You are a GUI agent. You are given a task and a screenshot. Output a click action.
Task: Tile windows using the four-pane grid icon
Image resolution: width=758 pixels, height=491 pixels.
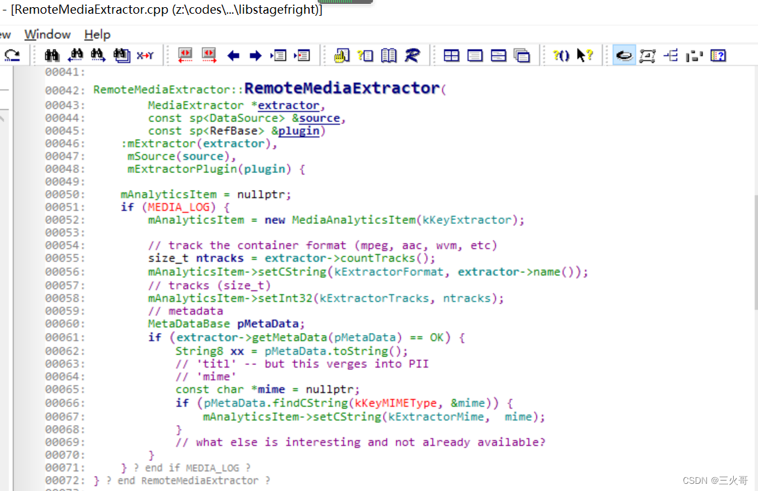(x=452, y=55)
